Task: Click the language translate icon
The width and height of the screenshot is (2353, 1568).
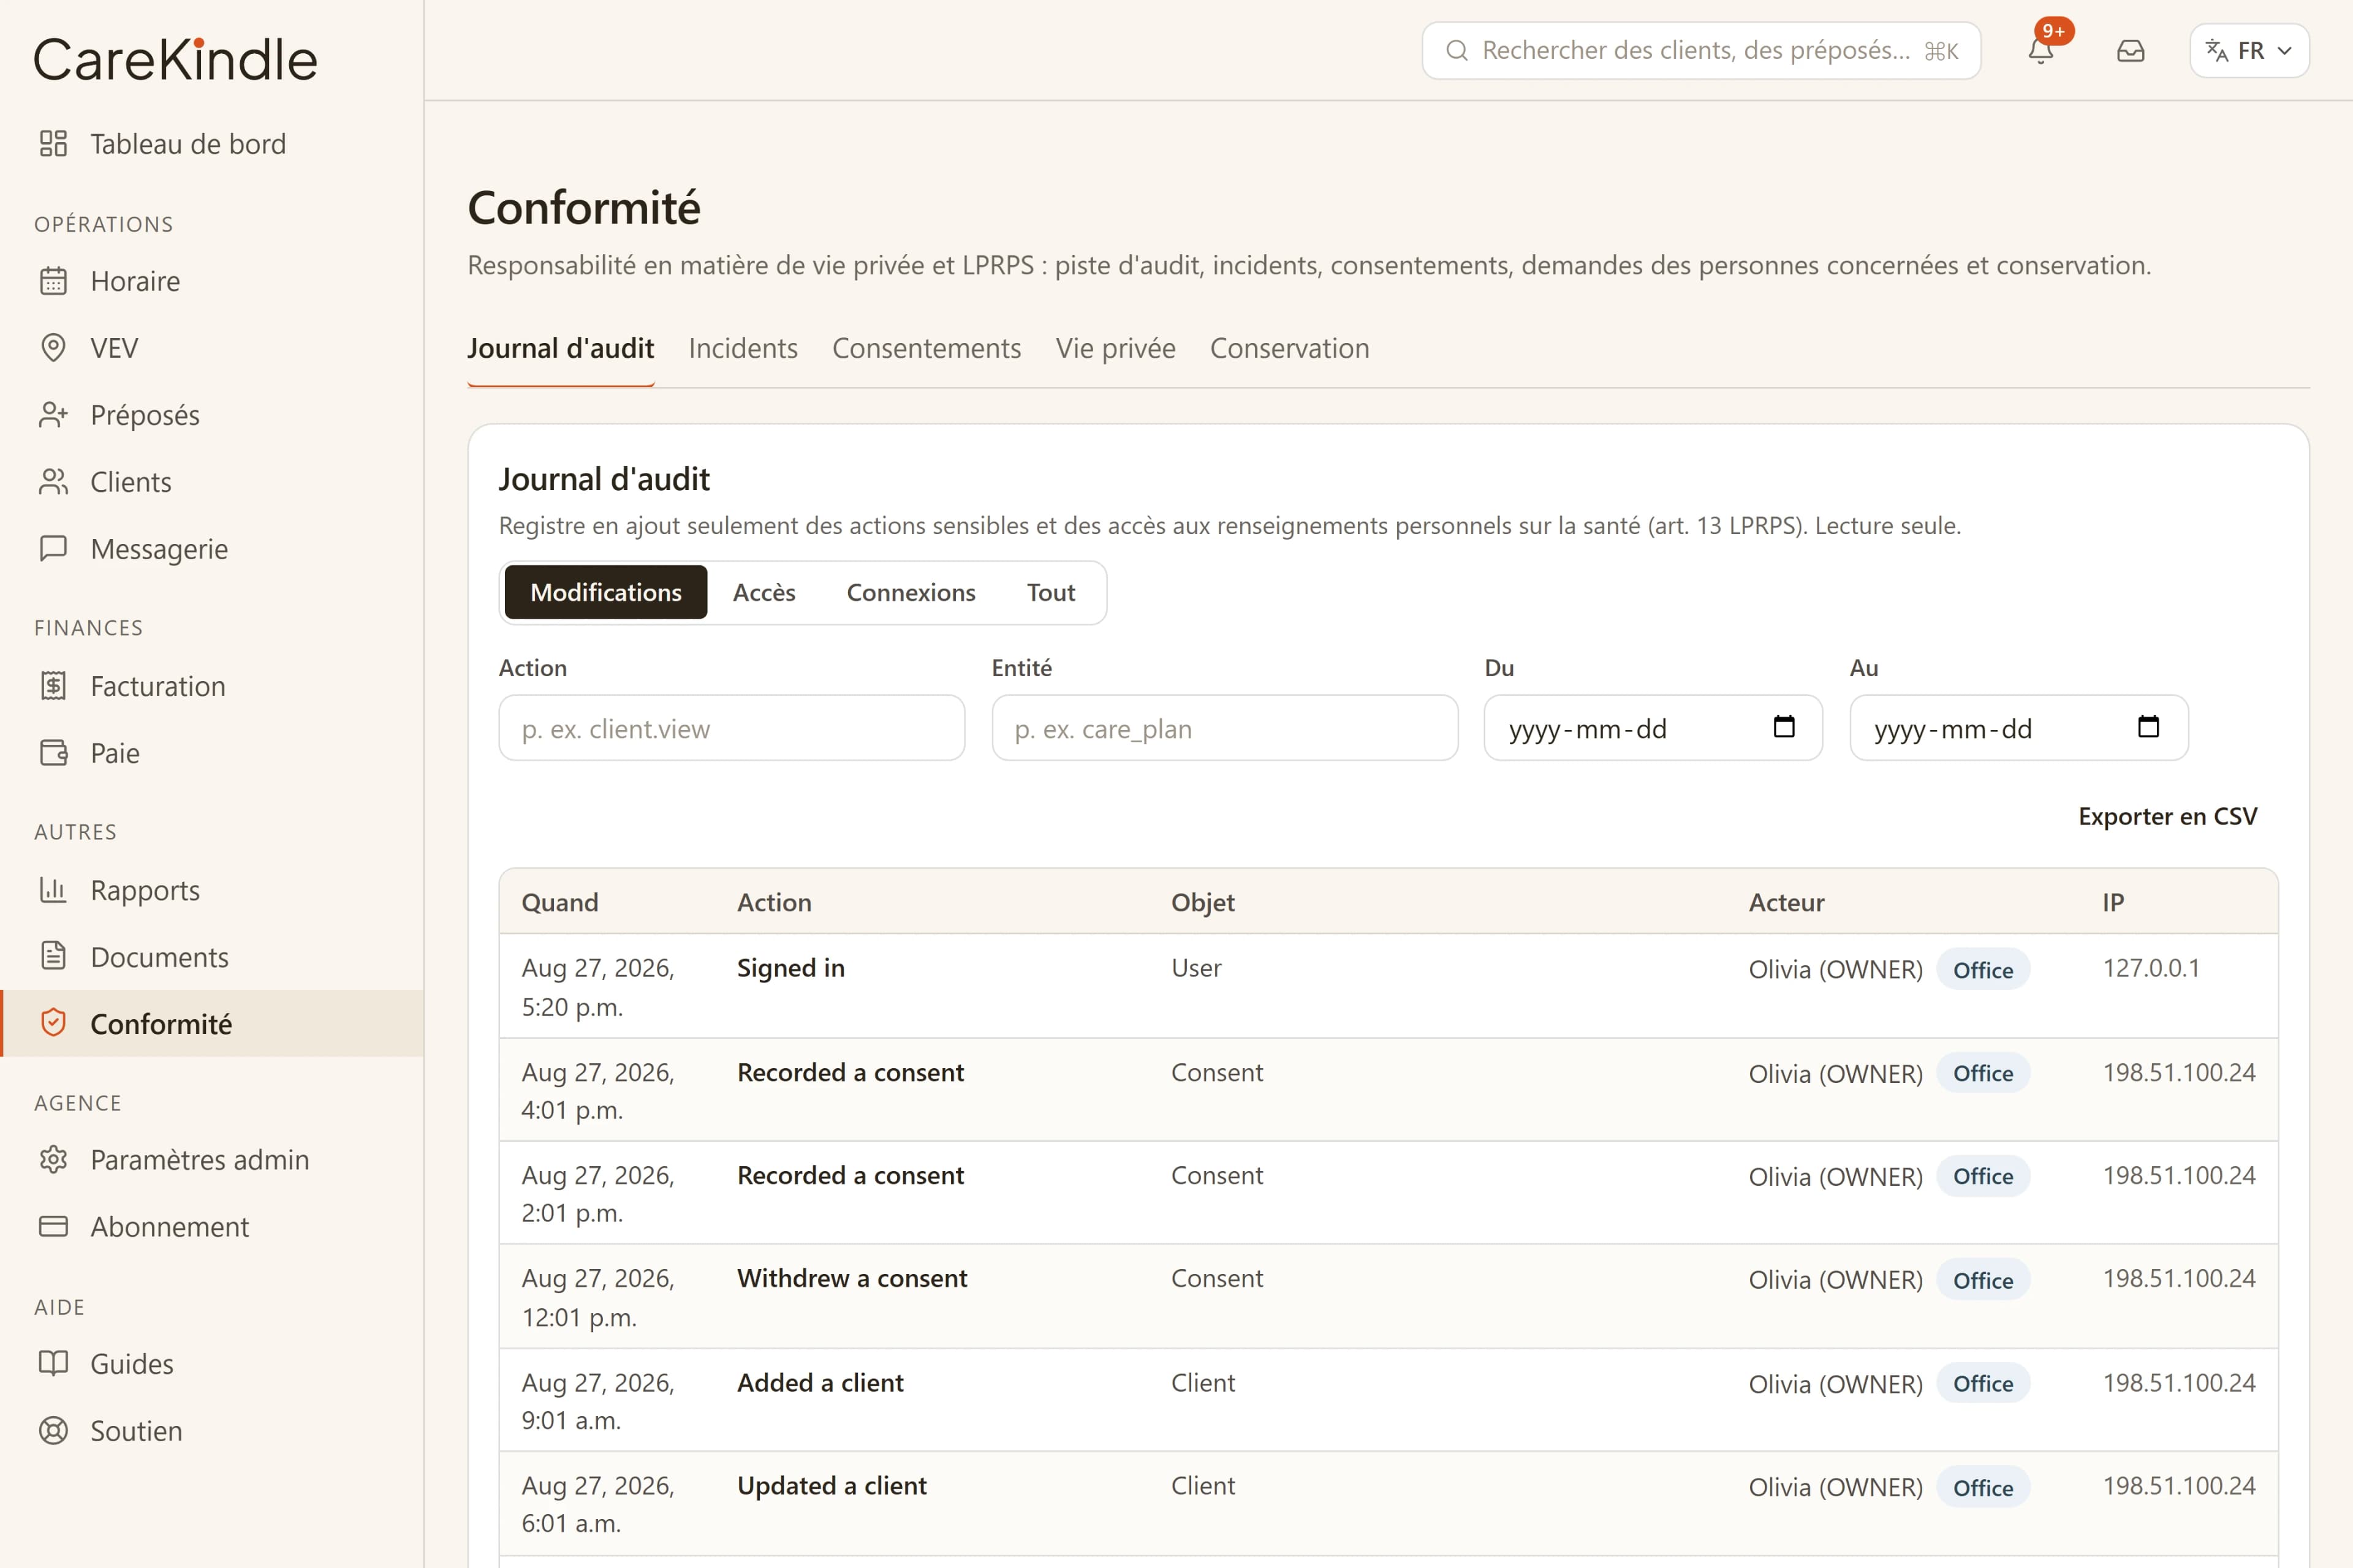Action: 2217,51
